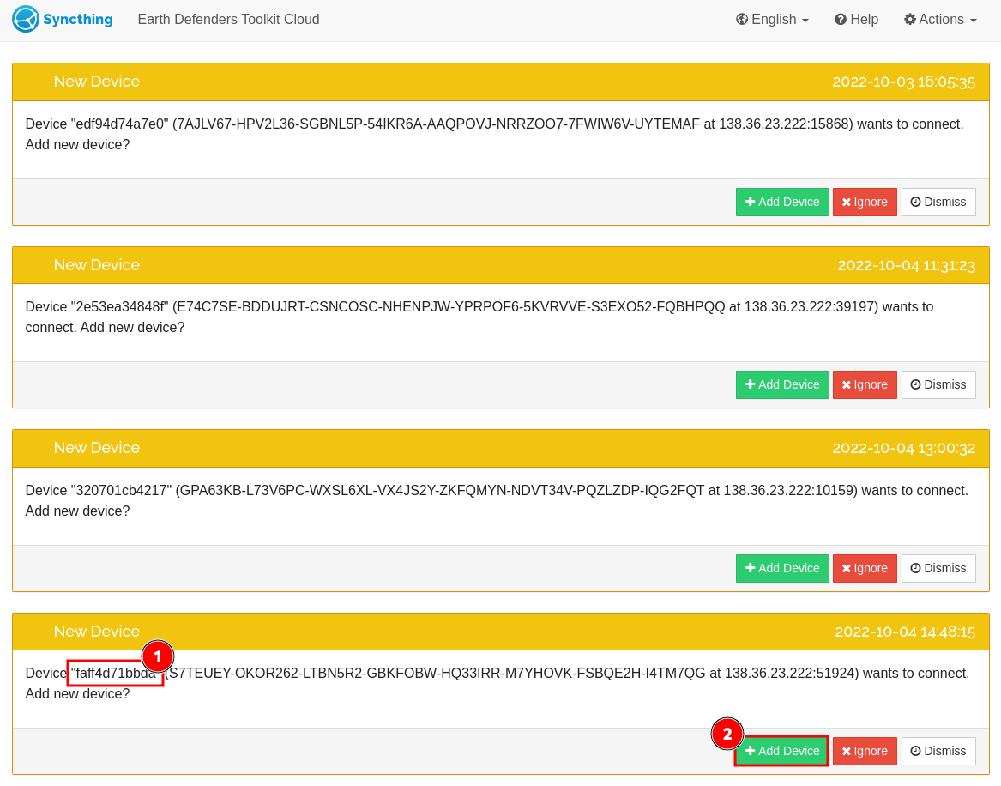Ignore device 2e53ea34848f request
The width and height of the screenshot is (1001, 786).
pyautogui.click(x=865, y=384)
